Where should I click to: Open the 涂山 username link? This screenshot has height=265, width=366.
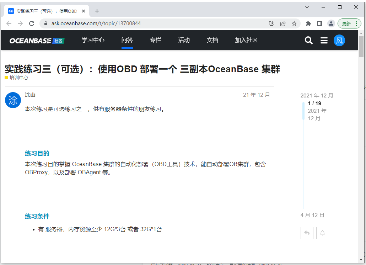click(30, 95)
